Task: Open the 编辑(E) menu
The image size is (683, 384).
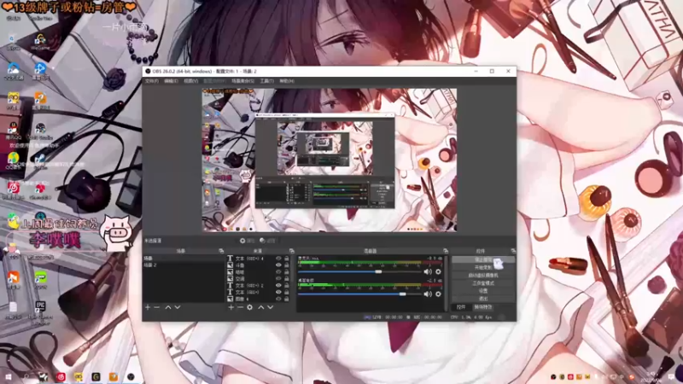Action: (x=171, y=81)
